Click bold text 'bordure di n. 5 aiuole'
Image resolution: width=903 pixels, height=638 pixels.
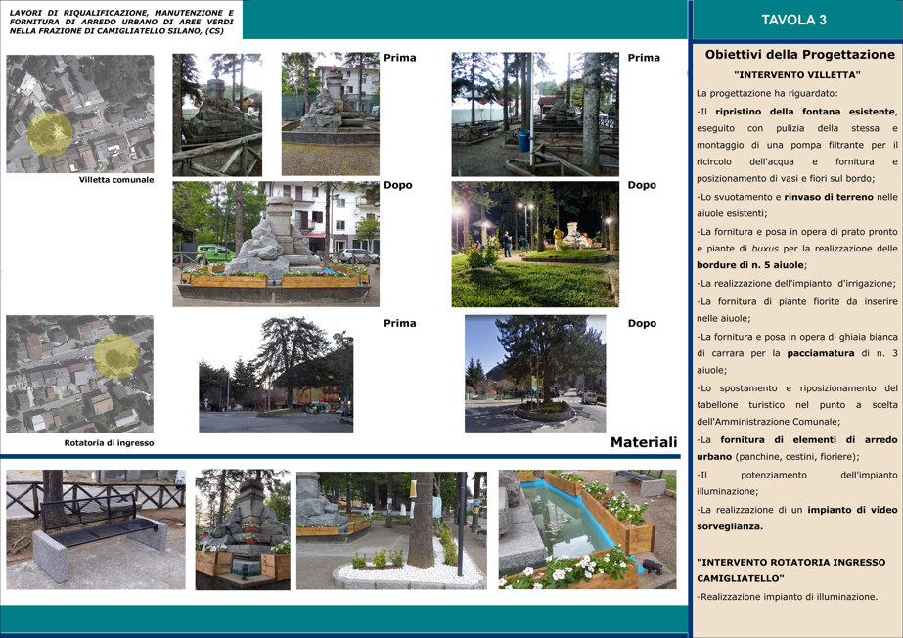pos(750,265)
